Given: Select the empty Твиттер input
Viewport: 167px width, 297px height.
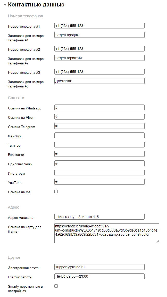Looking at the screenshot, I should [99, 145].
